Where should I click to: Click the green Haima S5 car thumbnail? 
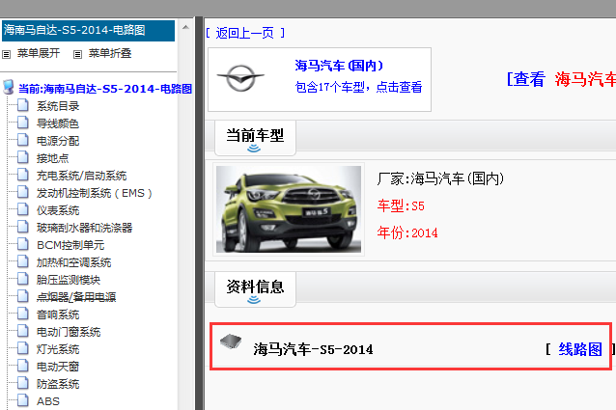[x=289, y=209]
